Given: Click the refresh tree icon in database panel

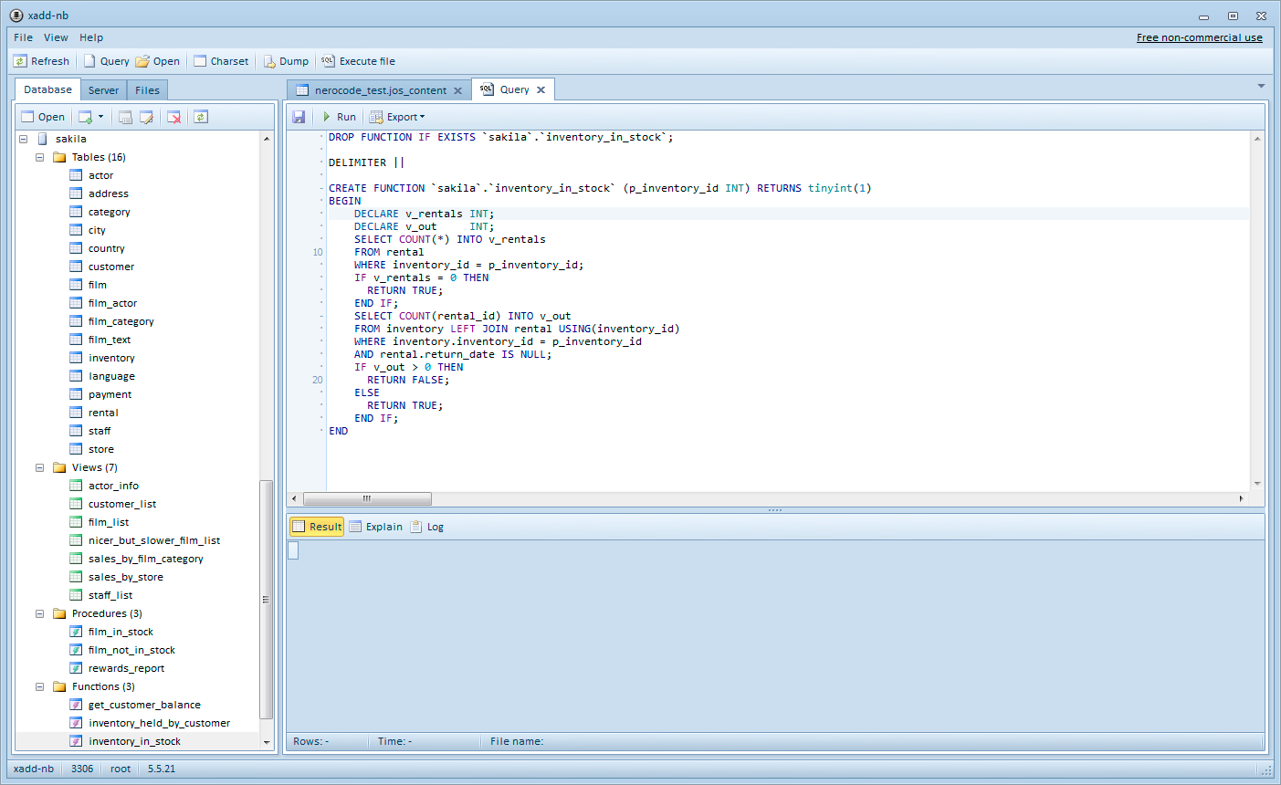Looking at the screenshot, I should [201, 117].
